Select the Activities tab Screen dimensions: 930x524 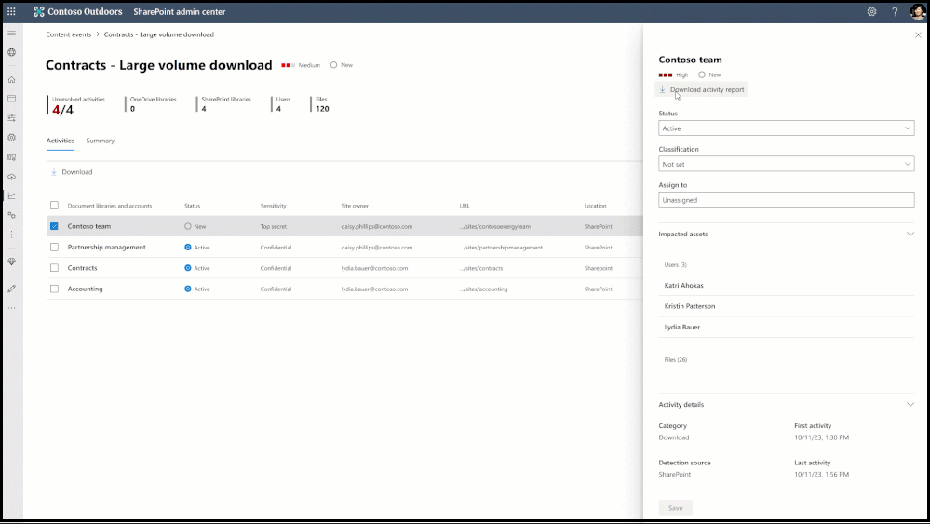[60, 141]
